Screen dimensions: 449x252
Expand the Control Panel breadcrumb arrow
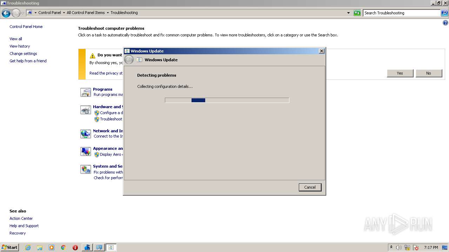point(64,13)
